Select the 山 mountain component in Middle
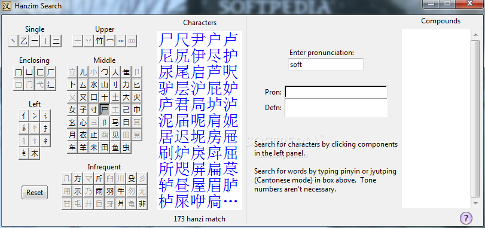The image size is (485, 228). coord(105,85)
